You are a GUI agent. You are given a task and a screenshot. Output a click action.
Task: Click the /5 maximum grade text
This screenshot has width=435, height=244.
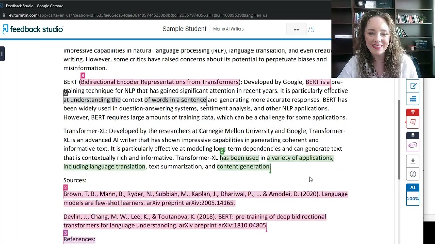point(311,29)
